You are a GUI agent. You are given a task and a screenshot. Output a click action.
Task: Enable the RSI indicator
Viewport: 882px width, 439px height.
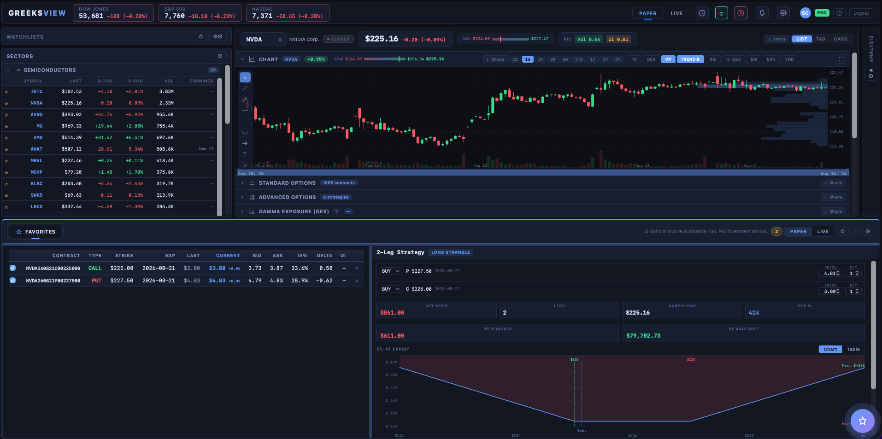(713, 59)
